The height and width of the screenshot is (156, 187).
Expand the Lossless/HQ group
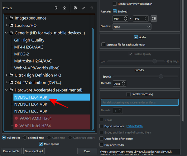pyautogui.click(x=7, y=25)
